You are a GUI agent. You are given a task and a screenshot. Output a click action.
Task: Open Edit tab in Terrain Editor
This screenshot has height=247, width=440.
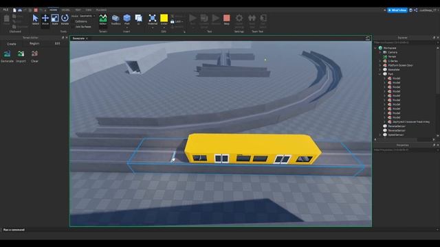click(57, 44)
